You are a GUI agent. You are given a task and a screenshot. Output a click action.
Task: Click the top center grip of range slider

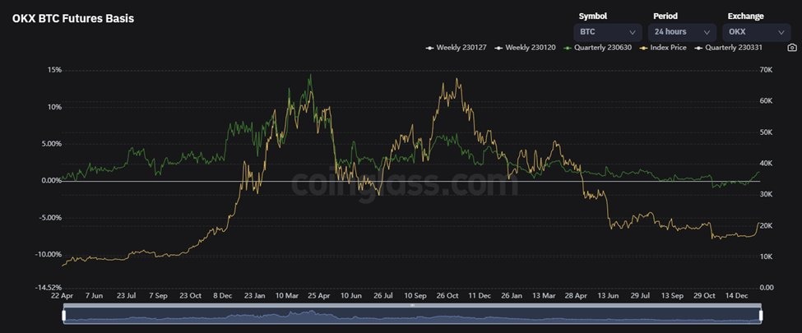point(413,305)
